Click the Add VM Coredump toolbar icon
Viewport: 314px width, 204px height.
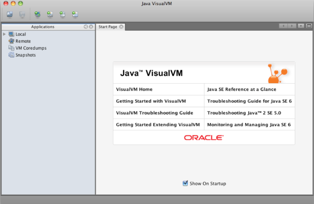(x=63, y=14)
